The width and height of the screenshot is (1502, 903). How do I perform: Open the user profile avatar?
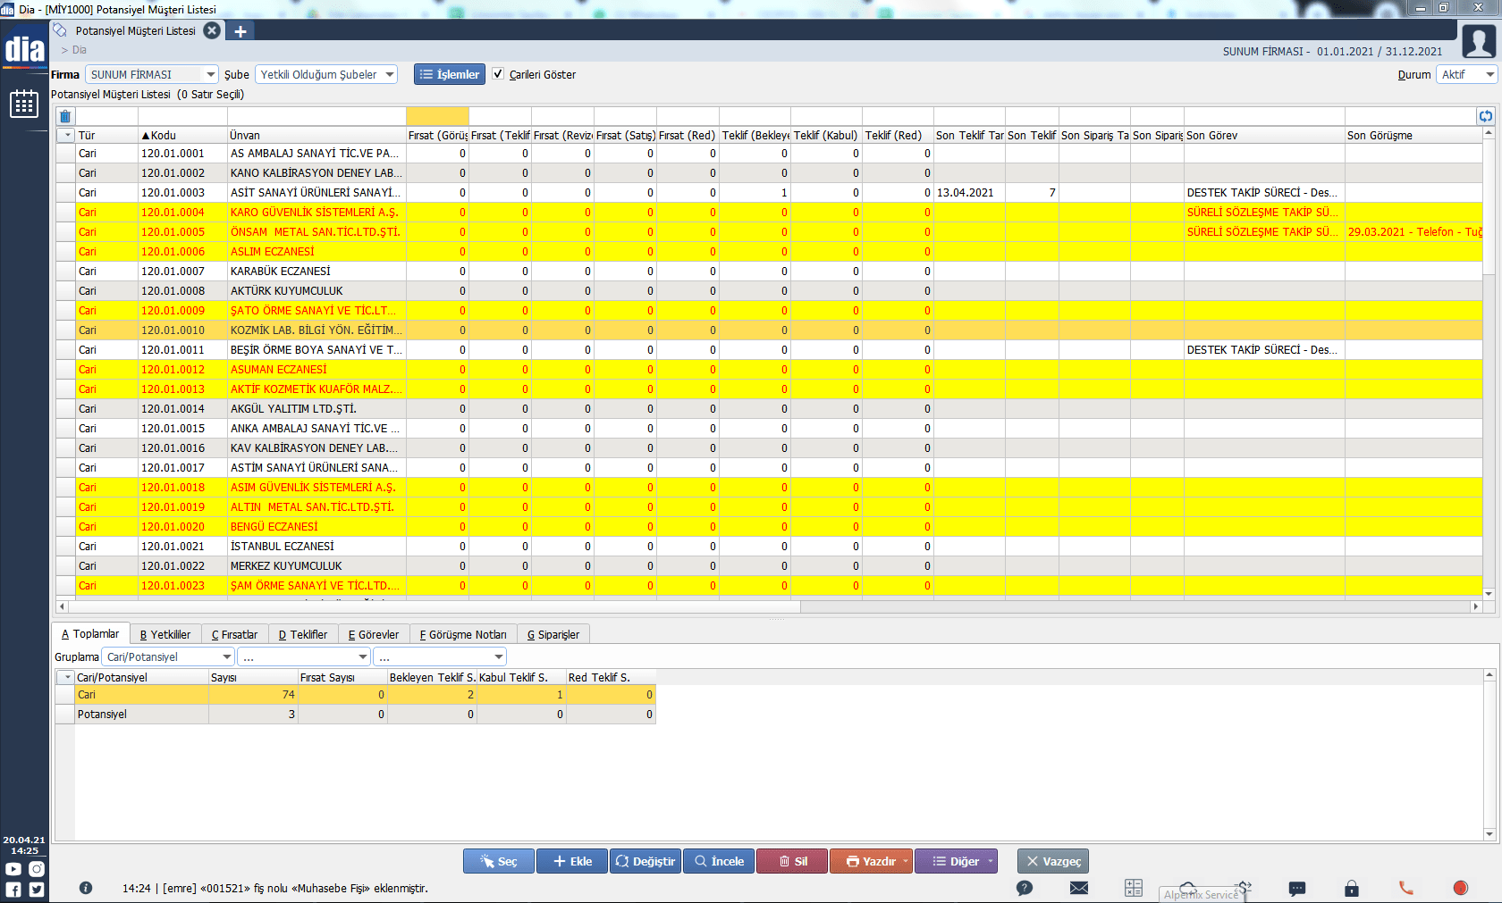[1479, 41]
